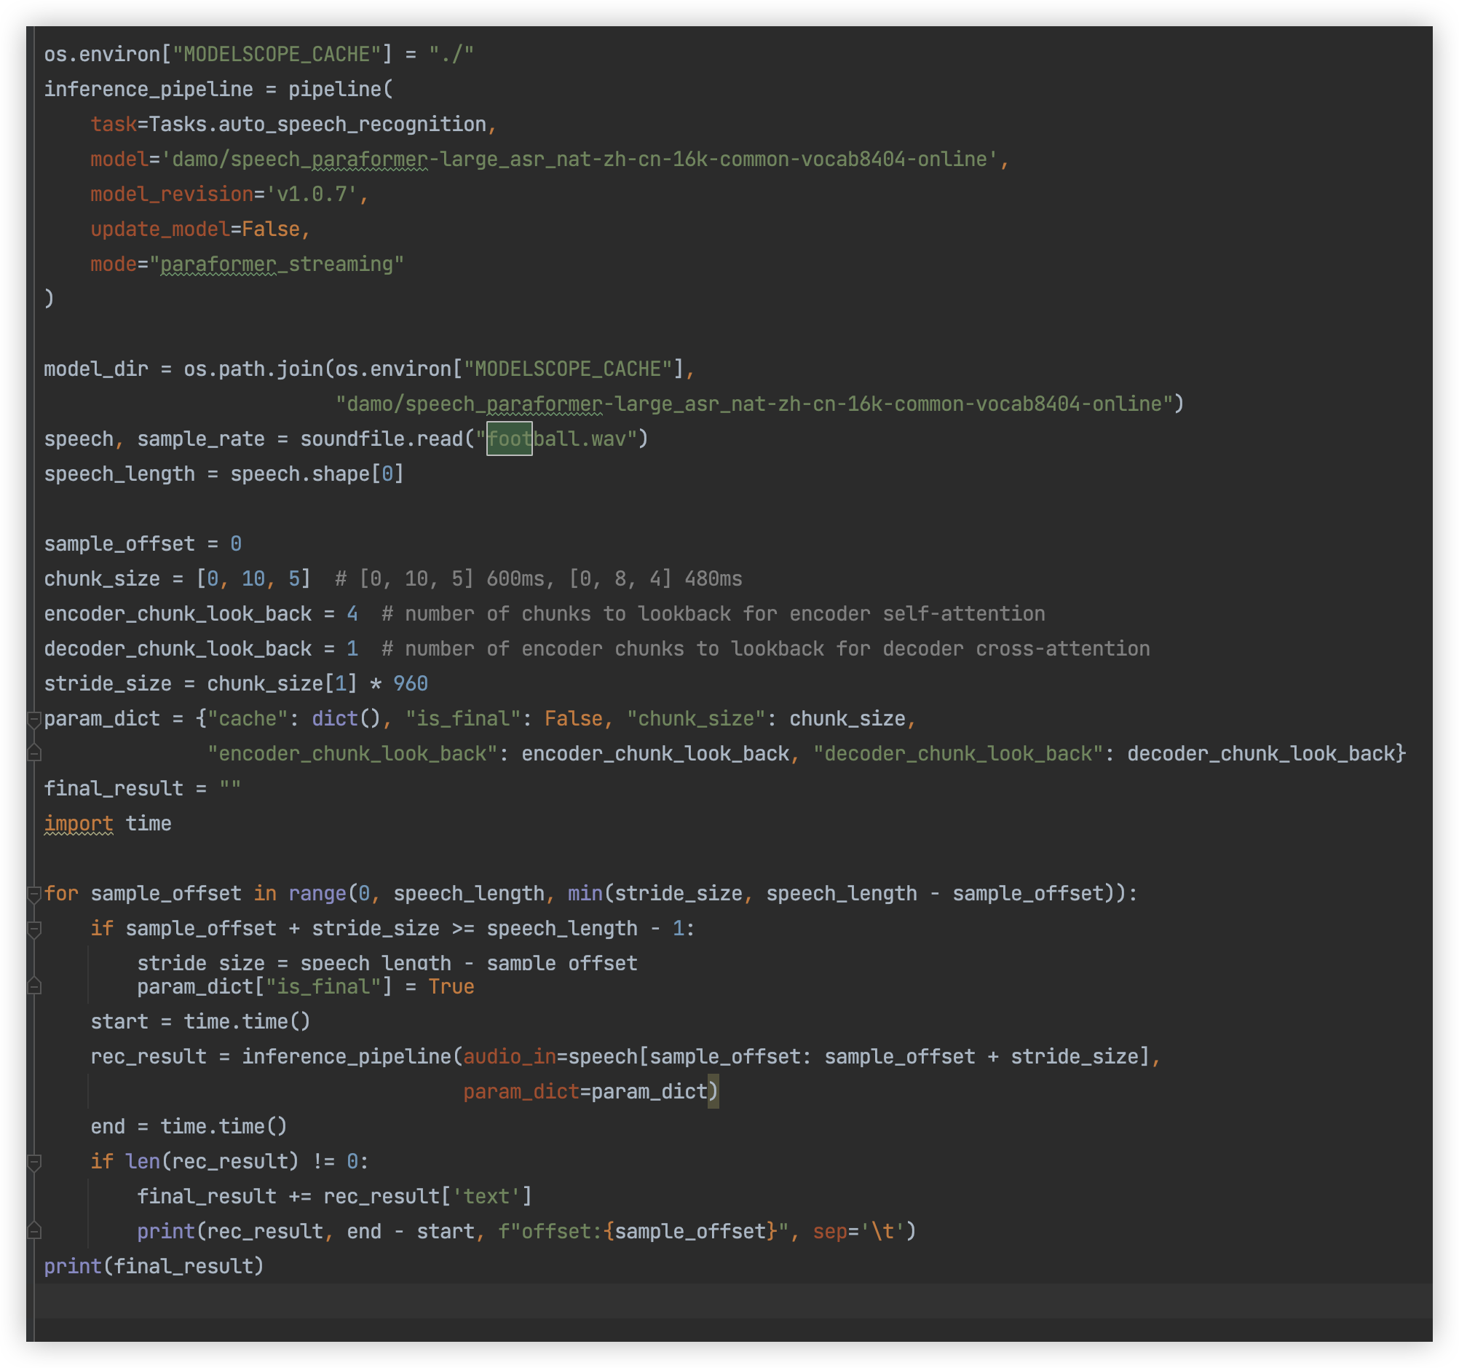The width and height of the screenshot is (1459, 1368).
Task: Click fold end marker on encoder_chunk_look_back line
Action: (x=33, y=753)
